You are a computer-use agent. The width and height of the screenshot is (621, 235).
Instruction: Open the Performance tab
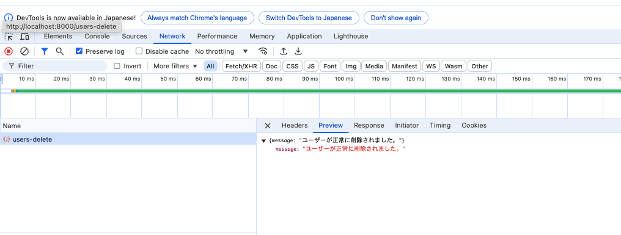click(x=217, y=36)
